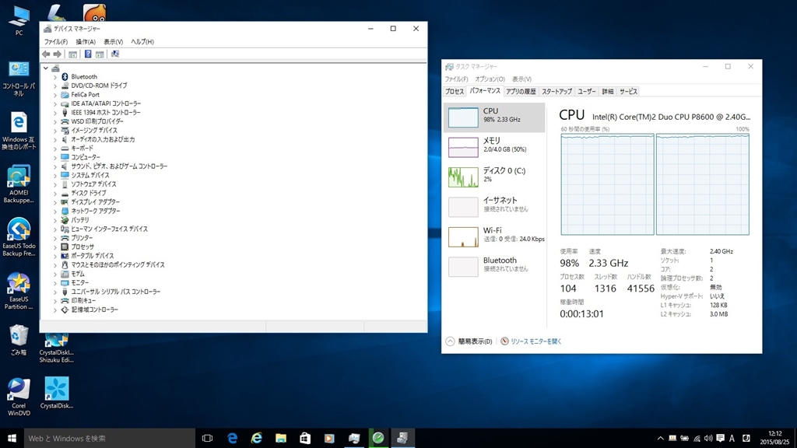Expand the Bluetooth device category

click(x=55, y=77)
